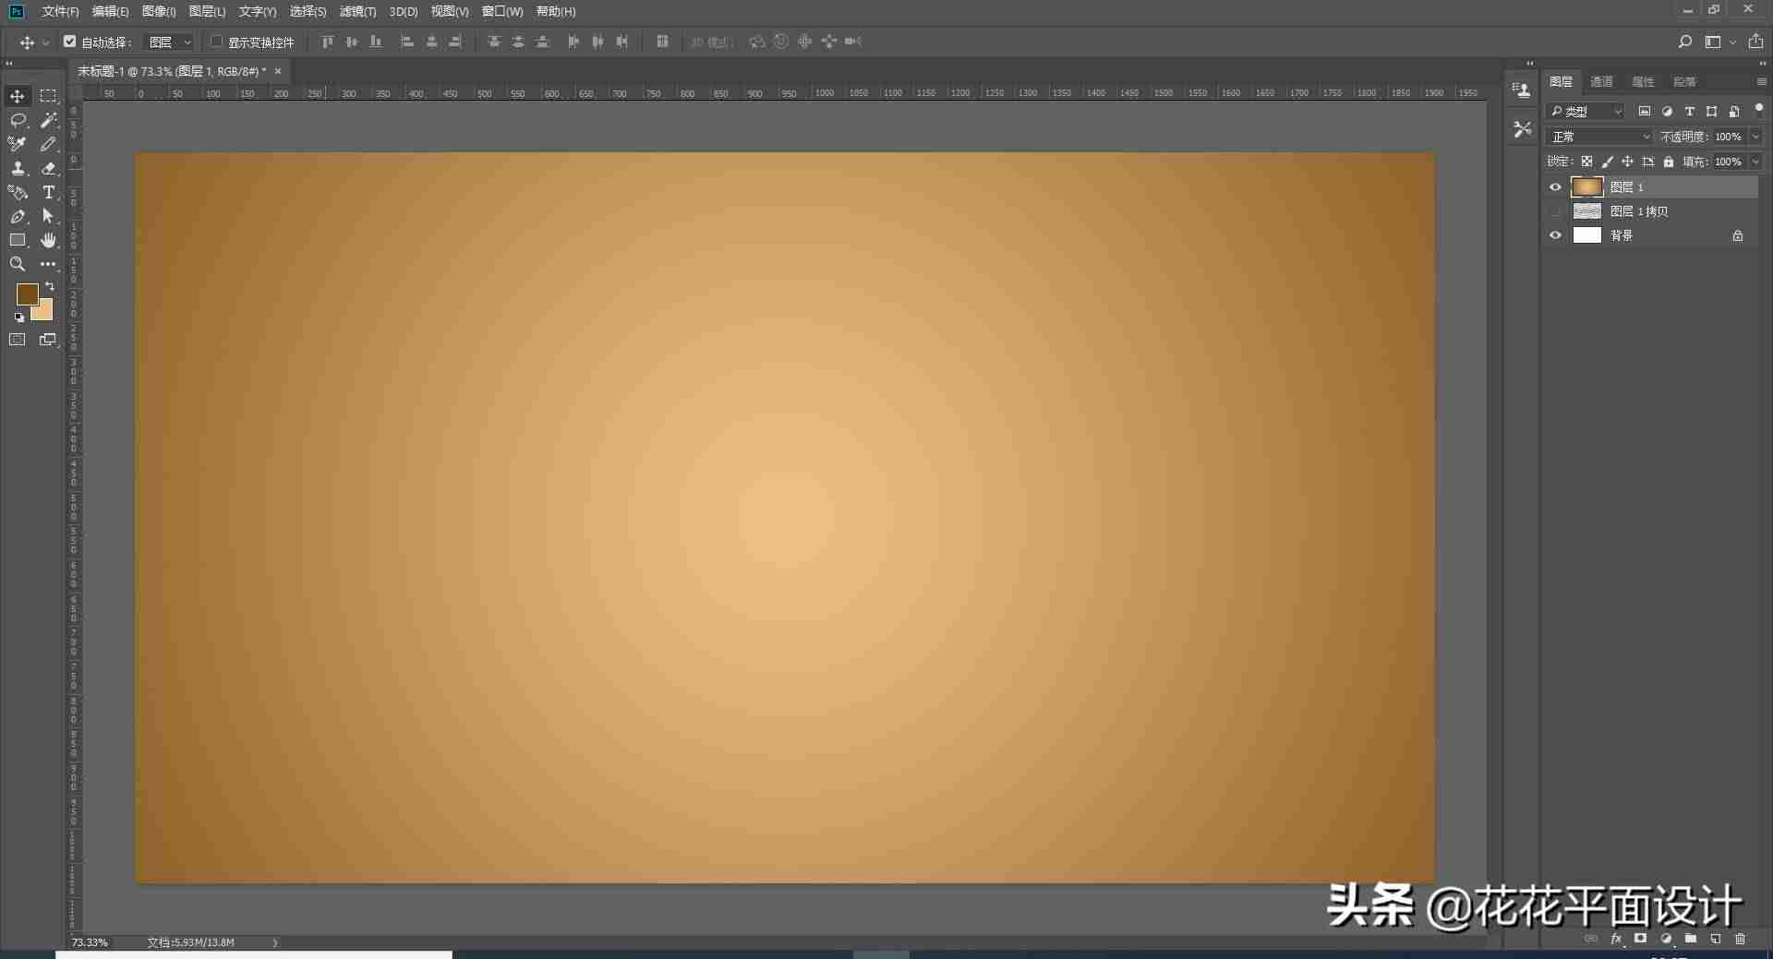Uncheck the 自动选择 checkbox
The width and height of the screenshot is (1773, 959).
(x=69, y=42)
